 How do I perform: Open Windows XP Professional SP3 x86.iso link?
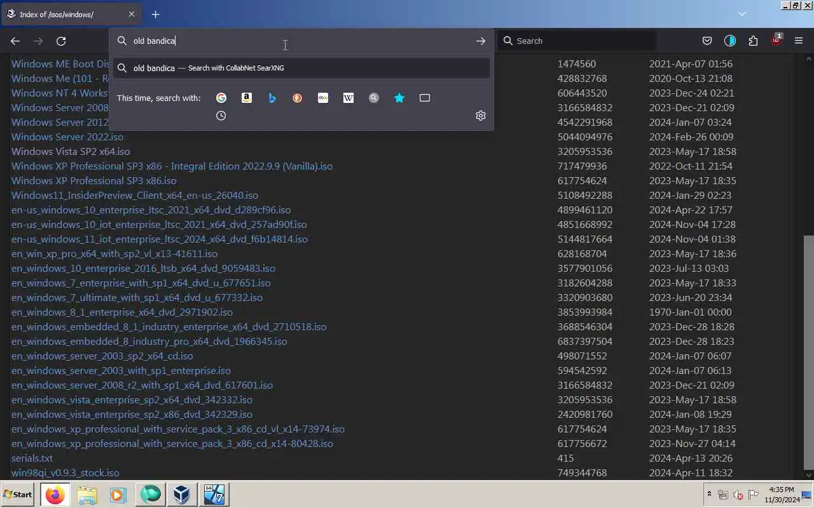[93, 180]
